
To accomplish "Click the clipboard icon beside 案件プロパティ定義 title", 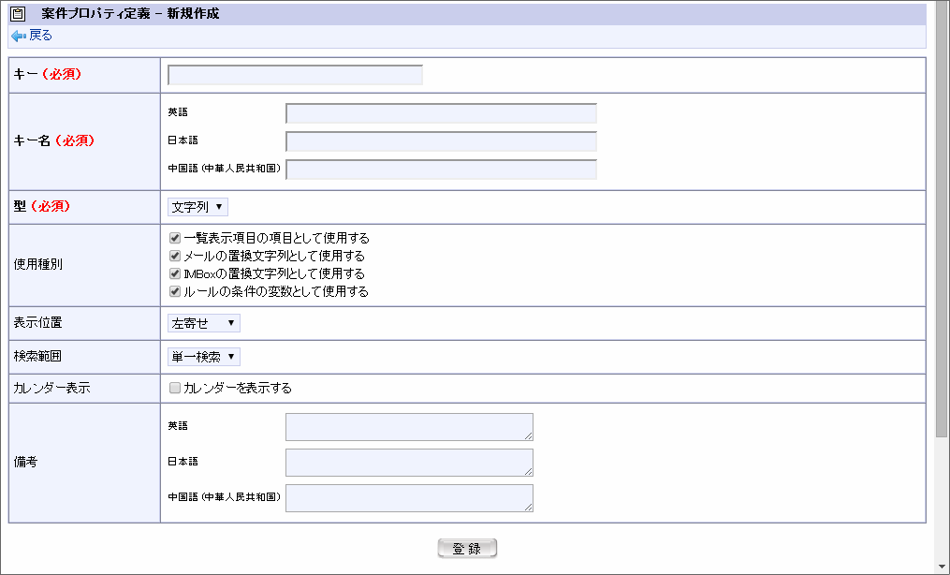I will (18, 13).
